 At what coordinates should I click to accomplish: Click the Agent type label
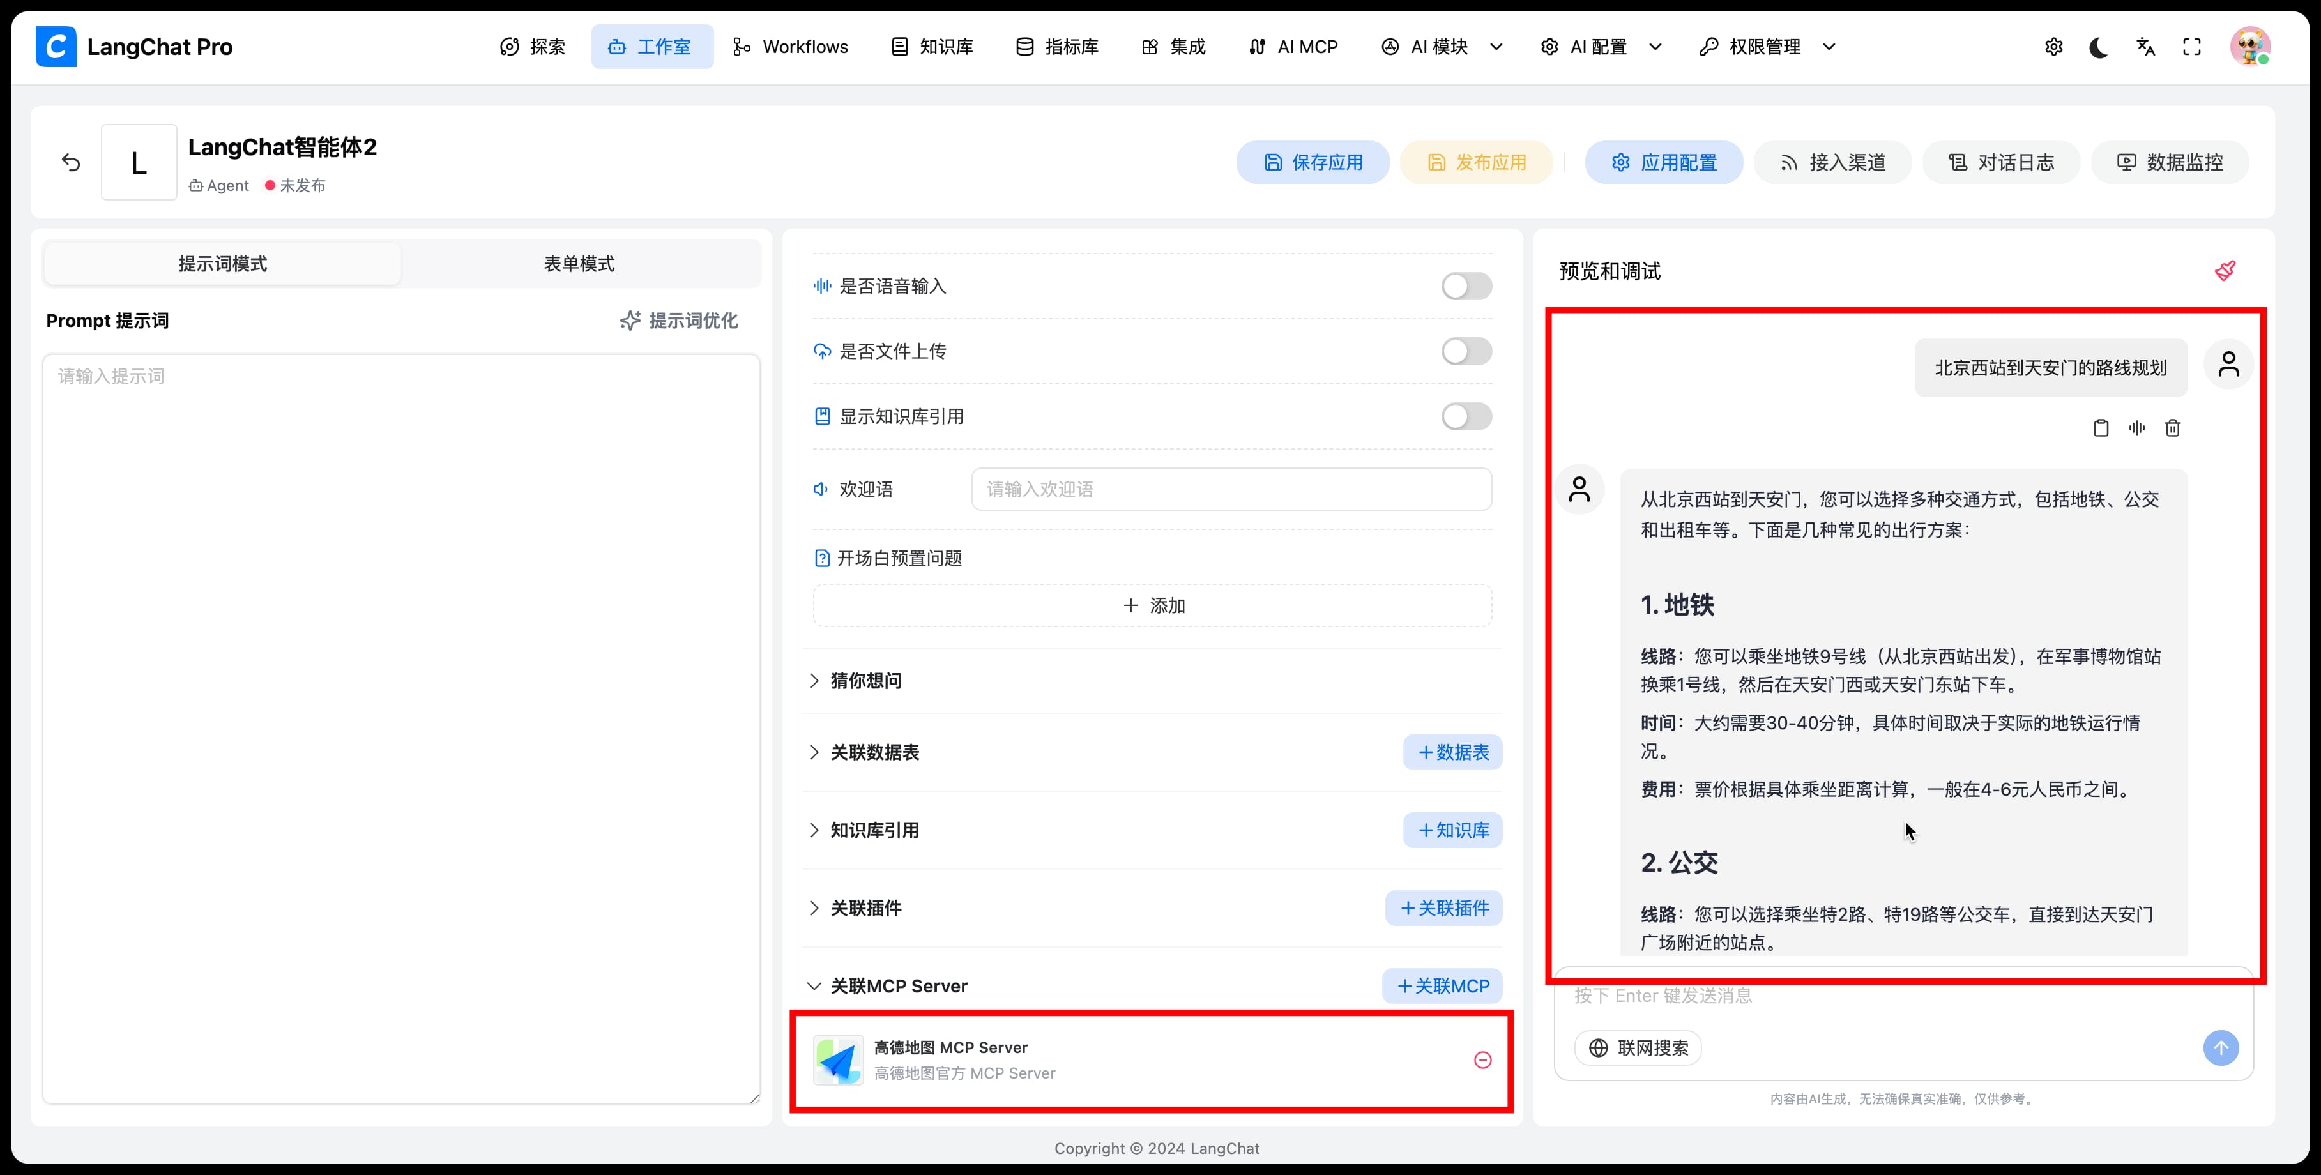coord(219,185)
